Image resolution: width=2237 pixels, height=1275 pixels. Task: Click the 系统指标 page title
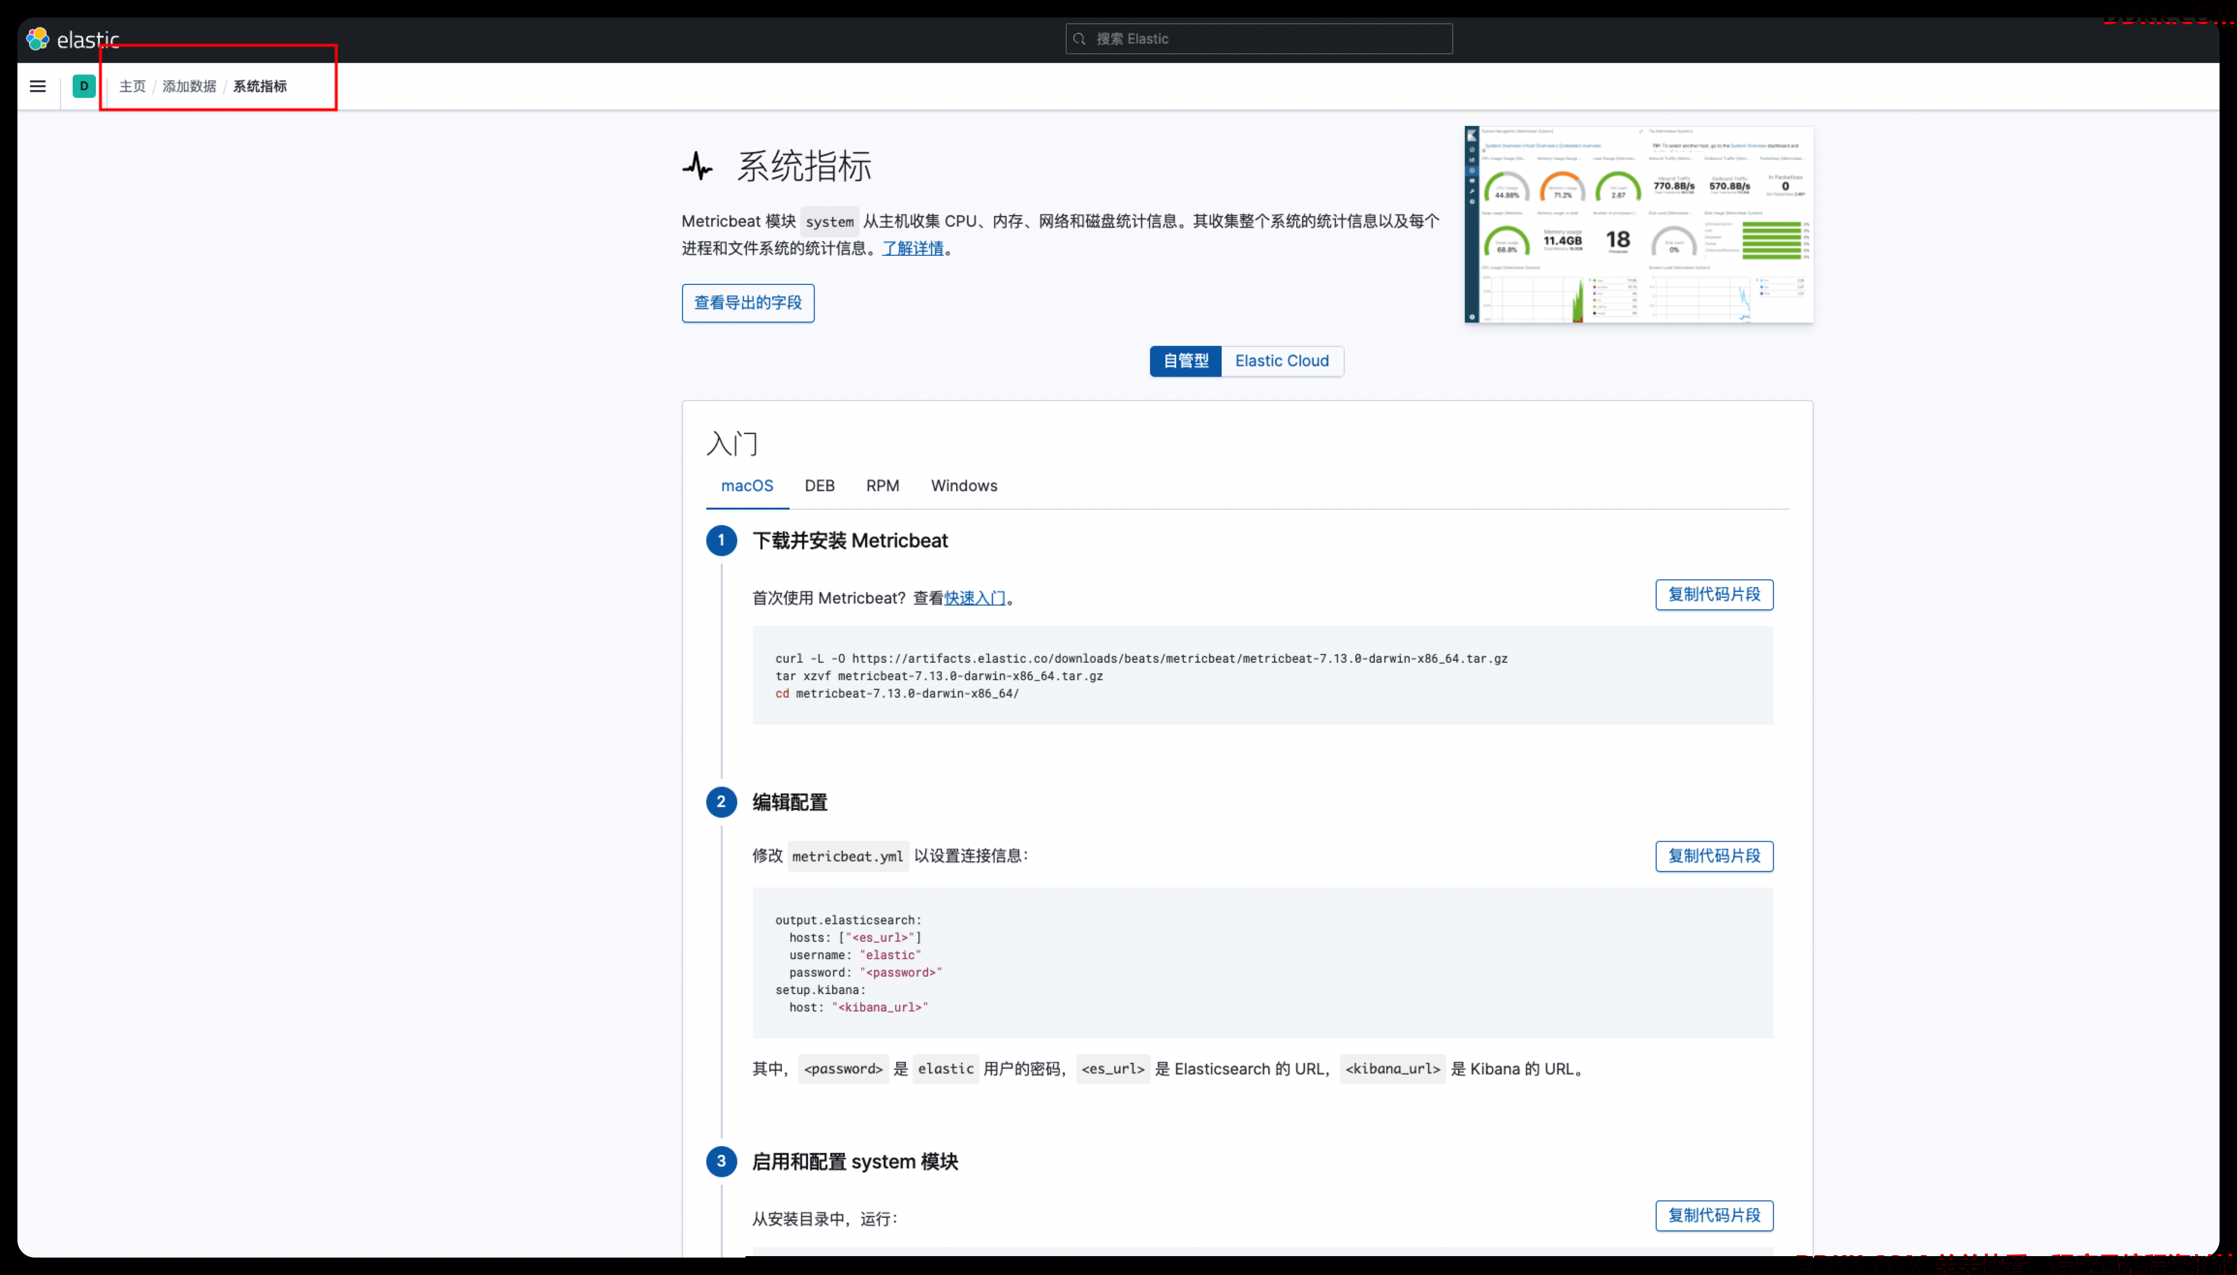pyautogui.click(x=804, y=166)
